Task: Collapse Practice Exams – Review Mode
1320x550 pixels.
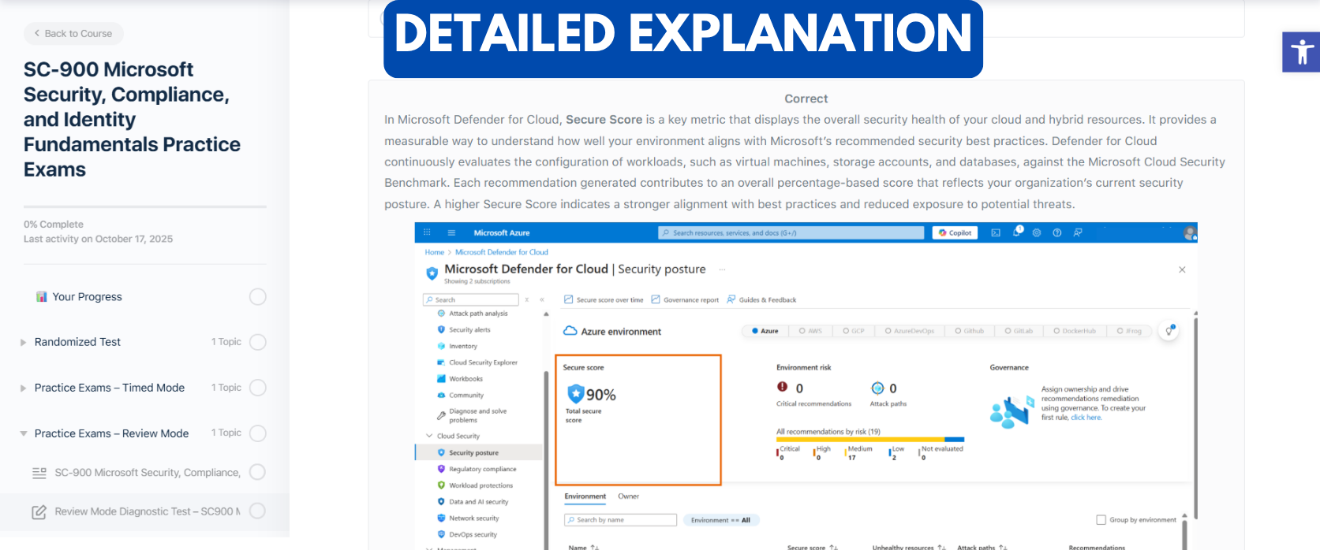Action: tap(23, 433)
